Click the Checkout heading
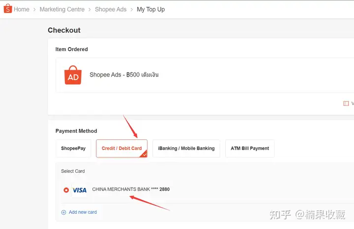Viewport: 354px width, 229px height. pos(64,30)
